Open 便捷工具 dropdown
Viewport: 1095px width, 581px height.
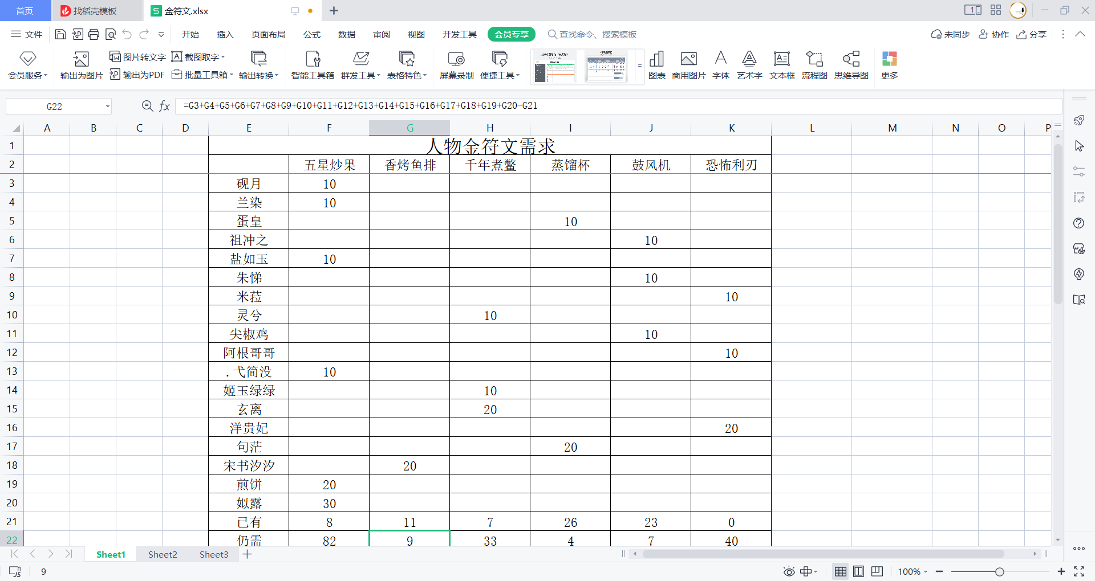tap(500, 64)
